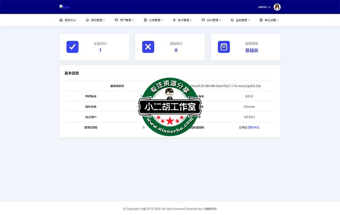Screen dimensions: 340x215
Task: Click the penguin avatar in the header
Action: pyautogui.click(x=277, y=7)
